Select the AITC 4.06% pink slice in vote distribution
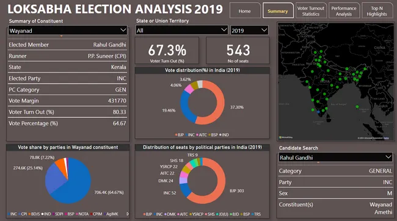 [x=189, y=89]
